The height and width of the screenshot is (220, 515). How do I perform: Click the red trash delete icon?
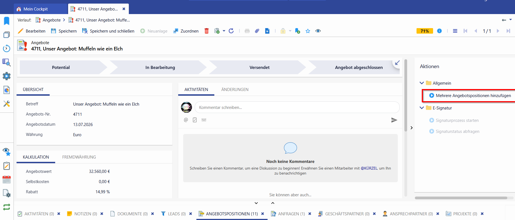click(x=206, y=31)
